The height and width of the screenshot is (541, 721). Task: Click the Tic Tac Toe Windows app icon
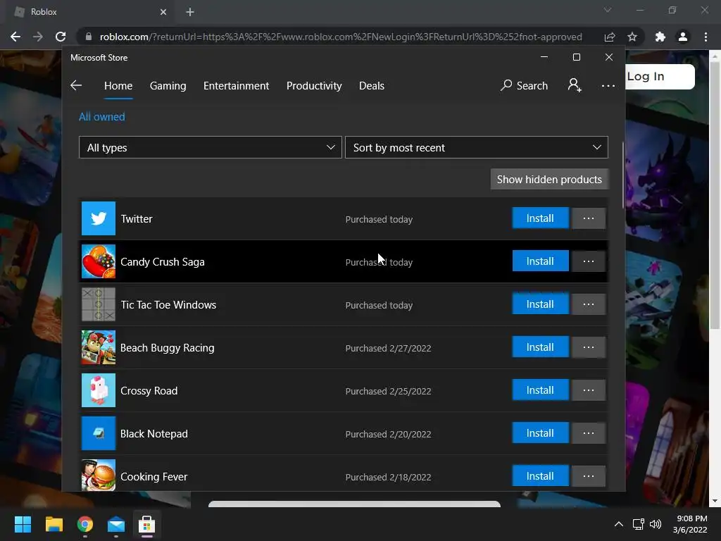[x=99, y=304]
